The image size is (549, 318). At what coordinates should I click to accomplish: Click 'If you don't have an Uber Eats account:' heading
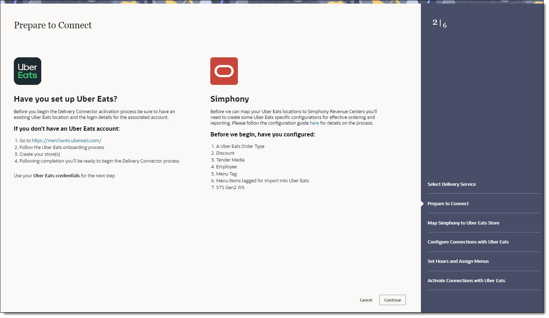(x=67, y=129)
